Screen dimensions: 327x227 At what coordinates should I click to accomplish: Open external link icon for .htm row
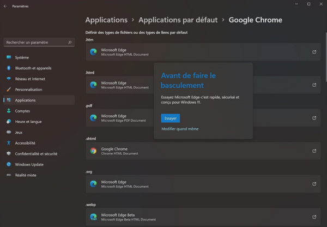(314, 52)
